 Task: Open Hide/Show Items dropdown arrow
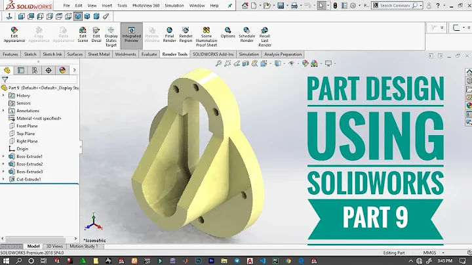tap(298, 64)
